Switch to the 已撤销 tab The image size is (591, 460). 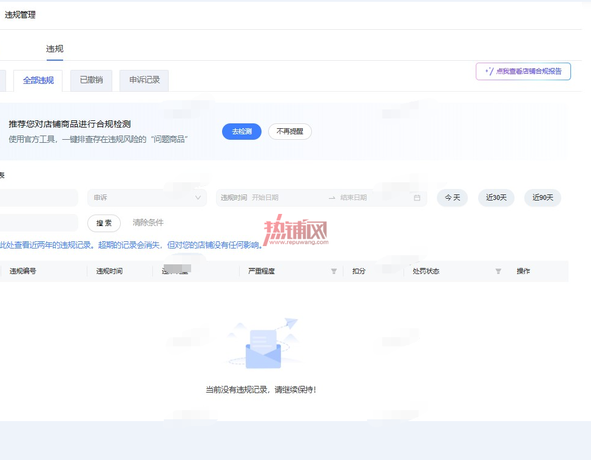[91, 80]
